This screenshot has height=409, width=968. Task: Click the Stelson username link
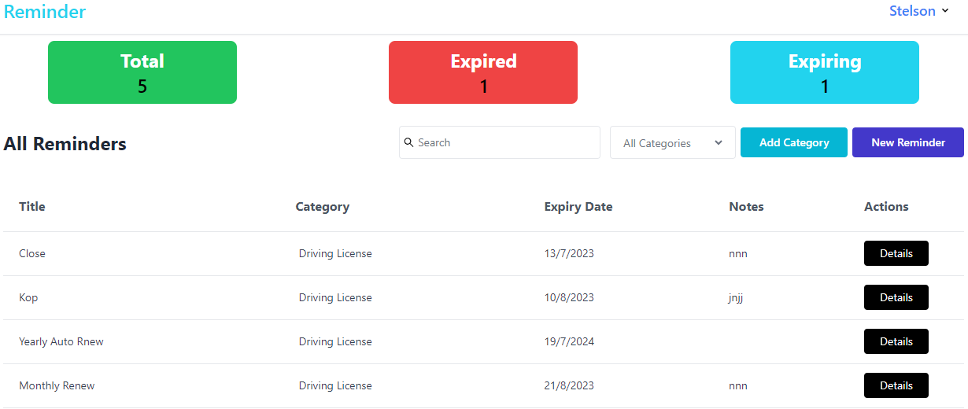pos(911,11)
